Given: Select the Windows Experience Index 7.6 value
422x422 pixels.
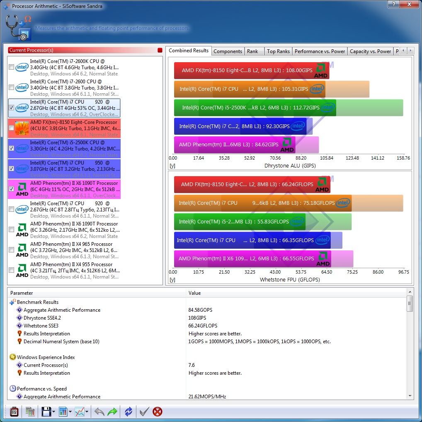Looking at the screenshot, I should (x=192, y=365).
